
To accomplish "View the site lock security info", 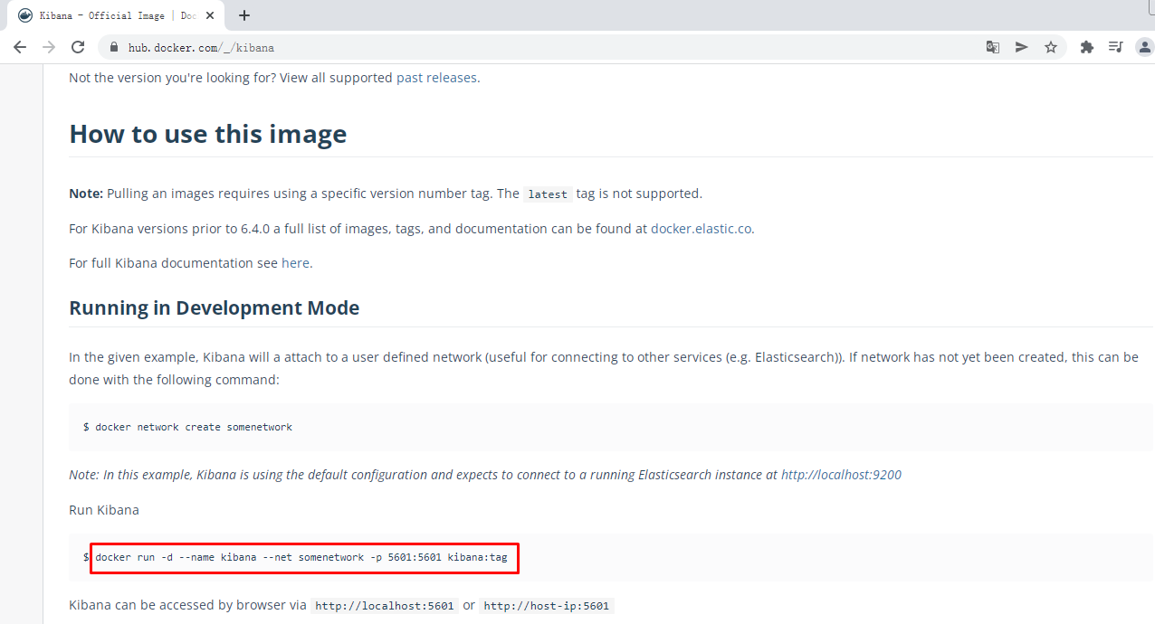I will 114,47.
